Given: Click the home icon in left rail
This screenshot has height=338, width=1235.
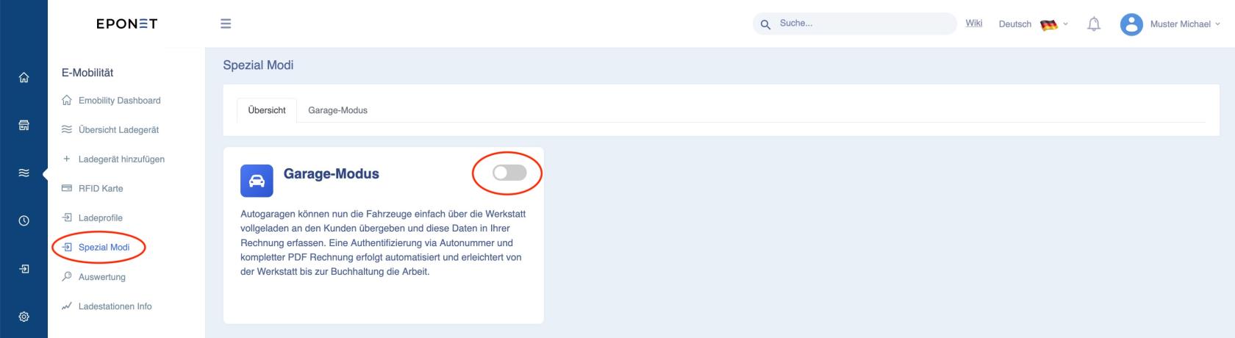Looking at the screenshot, I should pyautogui.click(x=24, y=78).
